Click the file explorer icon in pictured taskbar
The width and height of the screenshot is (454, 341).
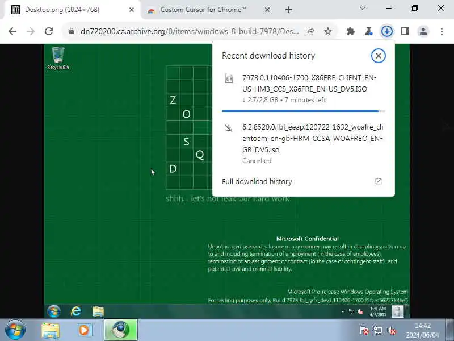98,311
